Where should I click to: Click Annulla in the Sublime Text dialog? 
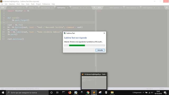[100, 50]
